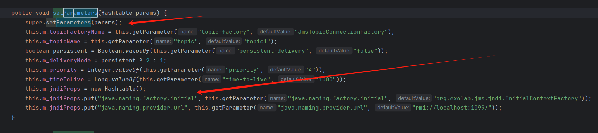Click the 'void' return type
This screenshot has width=598, height=133.
coord(42,13)
